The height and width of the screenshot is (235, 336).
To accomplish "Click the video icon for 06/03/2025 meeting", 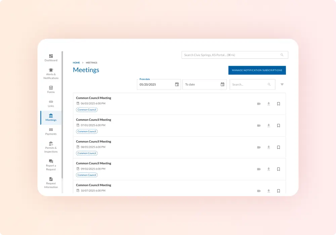I will pyautogui.click(x=259, y=104).
